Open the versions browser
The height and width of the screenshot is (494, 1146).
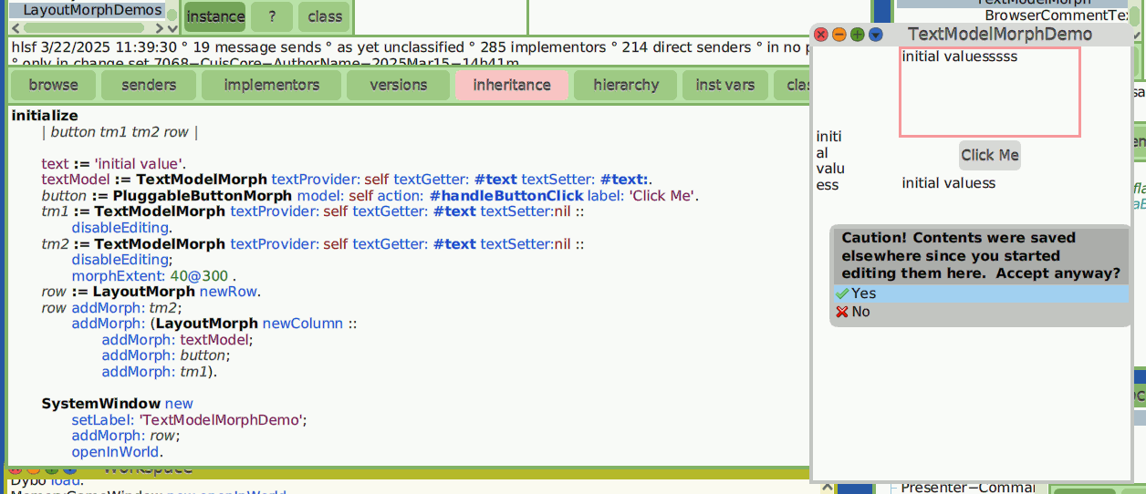pos(399,85)
